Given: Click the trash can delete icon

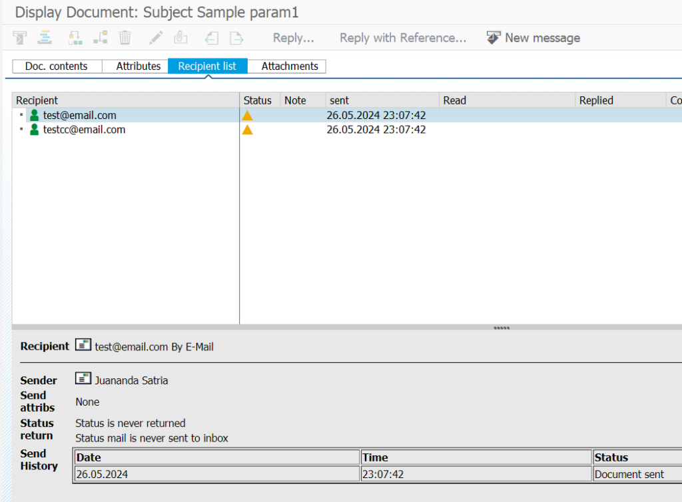Looking at the screenshot, I should tap(125, 38).
